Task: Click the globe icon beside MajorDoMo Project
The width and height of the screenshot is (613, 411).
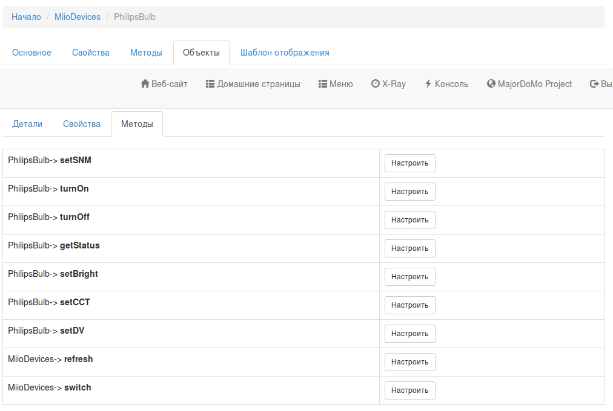Action: tap(491, 83)
